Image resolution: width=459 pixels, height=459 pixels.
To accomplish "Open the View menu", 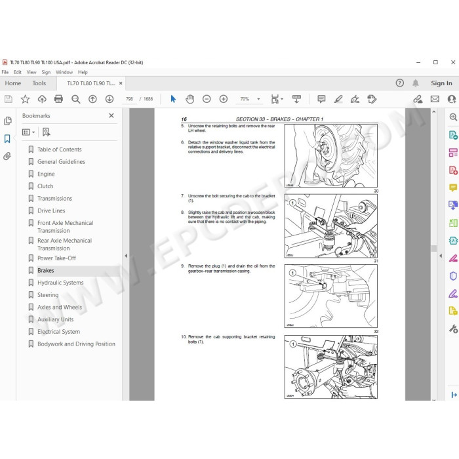I will [x=31, y=72].
